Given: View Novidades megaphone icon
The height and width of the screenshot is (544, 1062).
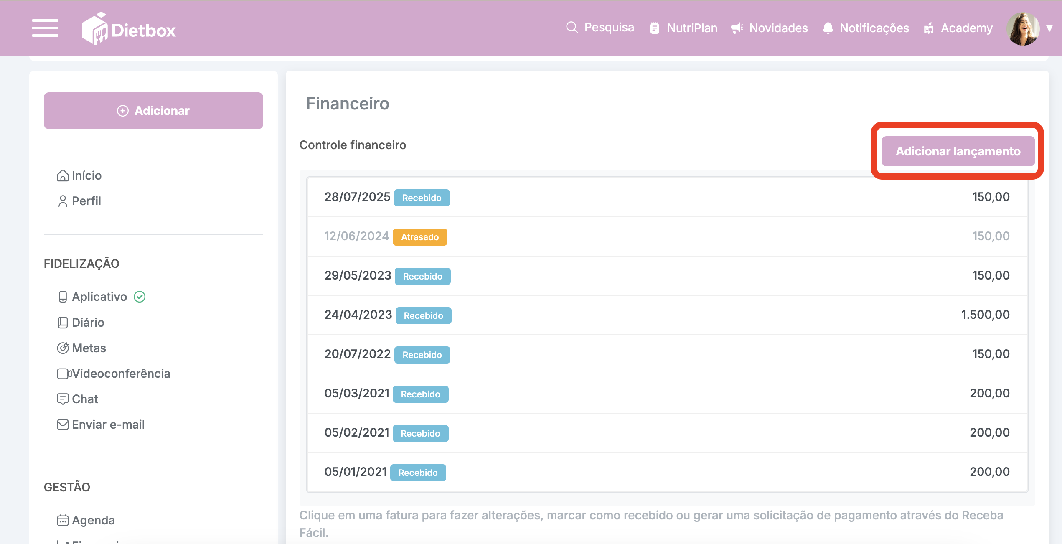Looking at the screenshot, I should click(737, 28).
